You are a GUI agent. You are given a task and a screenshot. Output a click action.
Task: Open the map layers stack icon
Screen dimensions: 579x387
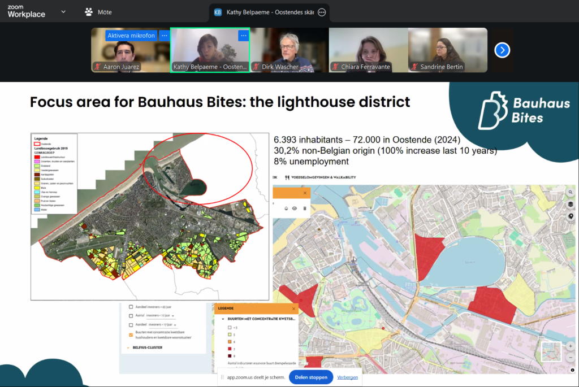[x=571, y=205]
